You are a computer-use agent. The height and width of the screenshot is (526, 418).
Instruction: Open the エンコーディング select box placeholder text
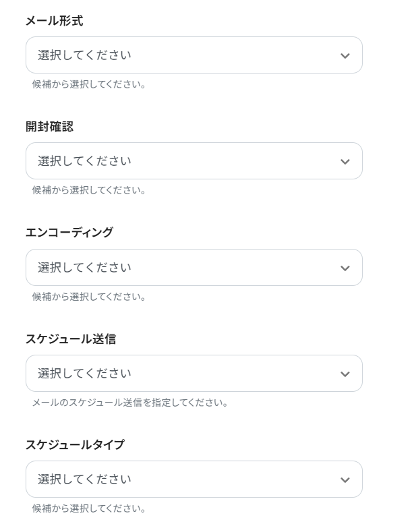pyautogui.click(x=84, y=268)
